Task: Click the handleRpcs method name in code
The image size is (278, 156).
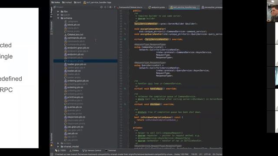Action: pyautogui.click(x=156, y=88)
